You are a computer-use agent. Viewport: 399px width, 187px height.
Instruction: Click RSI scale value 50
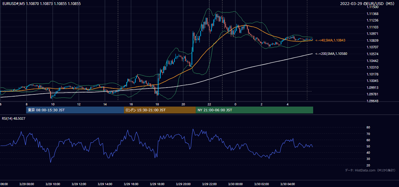[368, 146]
